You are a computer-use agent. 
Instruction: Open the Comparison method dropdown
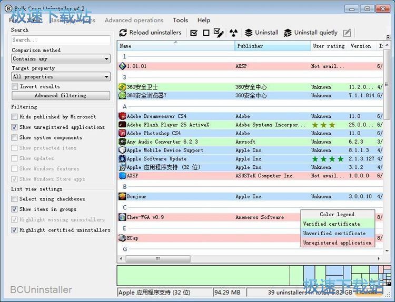click(x=61, y=59)
